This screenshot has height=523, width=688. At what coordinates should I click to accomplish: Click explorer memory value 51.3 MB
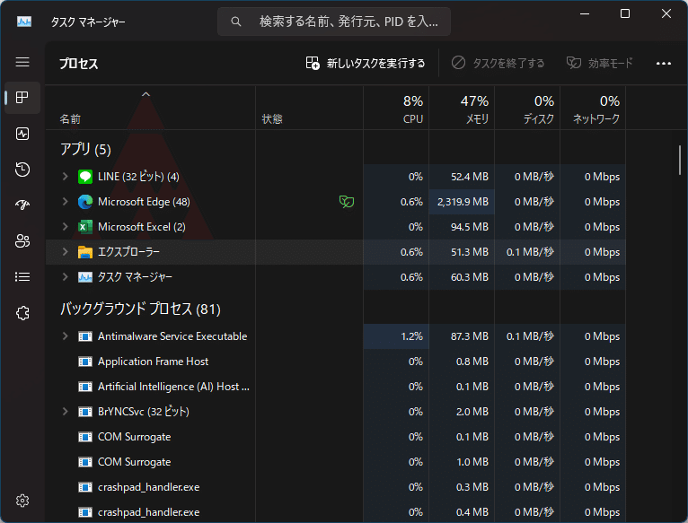(x=470, y=252)
